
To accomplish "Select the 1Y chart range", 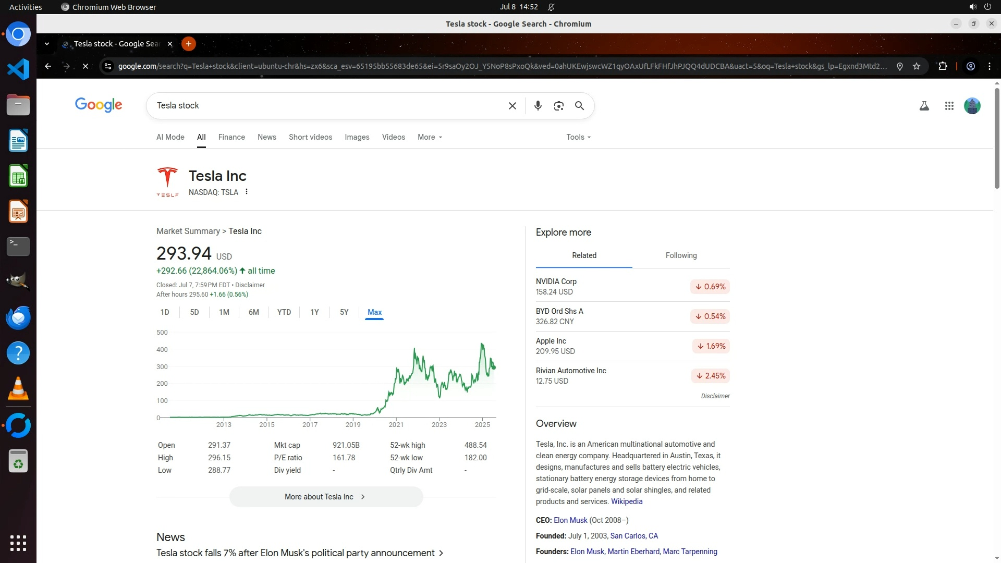I will [x=314, y=312].
